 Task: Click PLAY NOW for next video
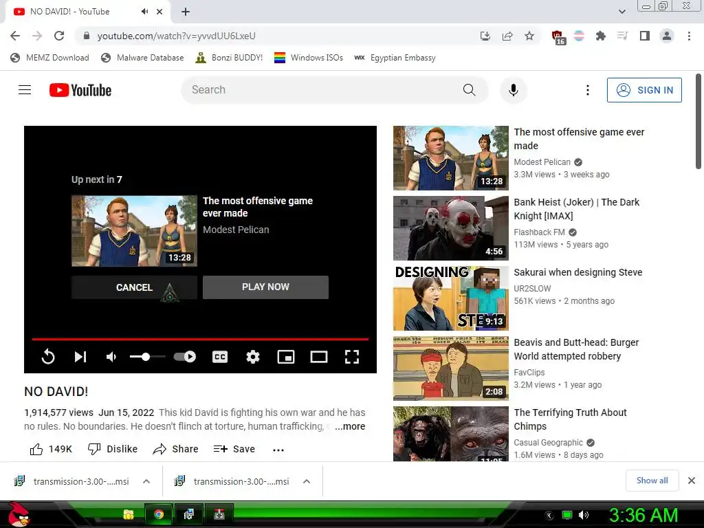click(x=265, y=287)
